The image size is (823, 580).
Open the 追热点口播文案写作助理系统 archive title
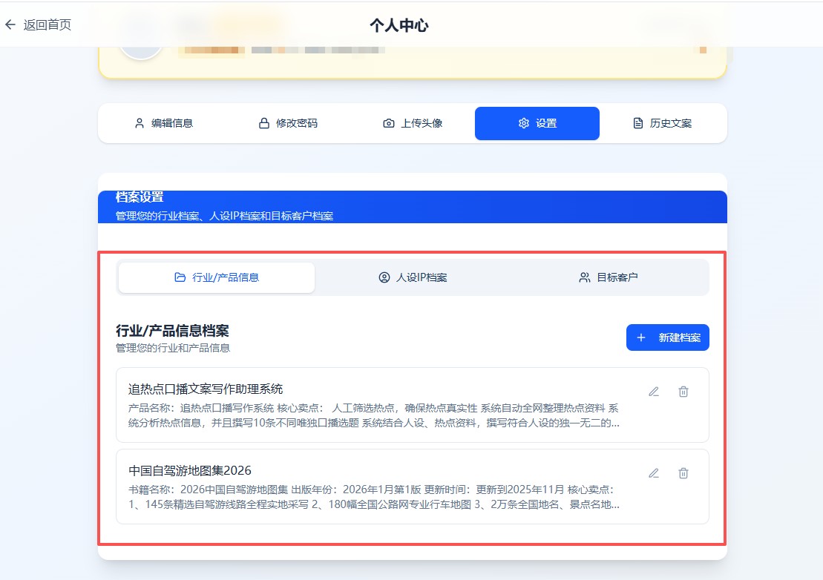click(206, 389)
